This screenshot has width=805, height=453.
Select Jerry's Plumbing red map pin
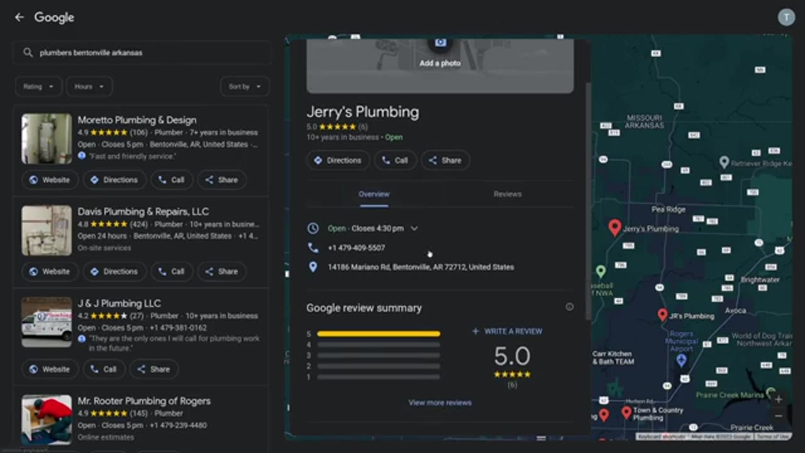[x=614, y=228]
